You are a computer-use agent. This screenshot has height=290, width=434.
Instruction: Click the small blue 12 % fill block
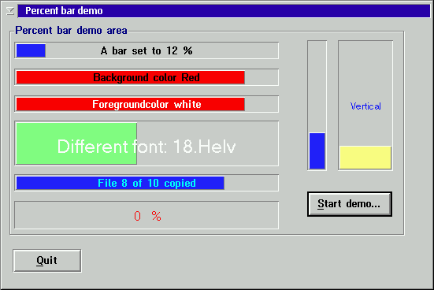[x=31, y=50]
